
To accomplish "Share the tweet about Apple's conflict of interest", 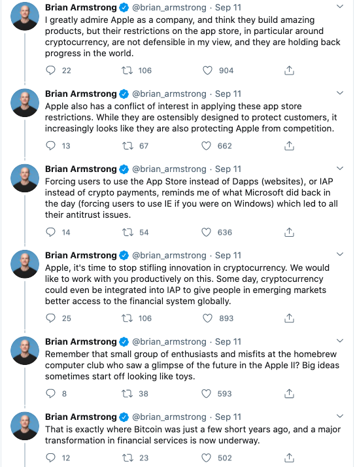I will click(289, 146).
